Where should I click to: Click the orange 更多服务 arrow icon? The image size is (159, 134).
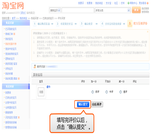coord(148,3)
